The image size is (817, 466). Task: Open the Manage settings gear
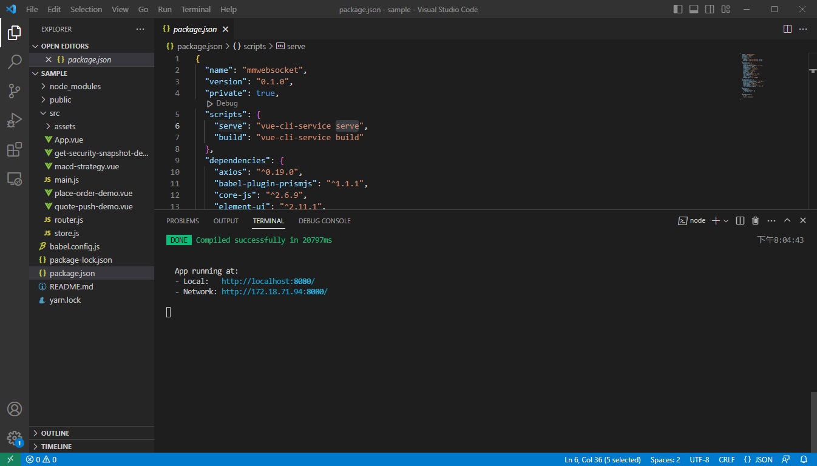(x=15, y=438)
